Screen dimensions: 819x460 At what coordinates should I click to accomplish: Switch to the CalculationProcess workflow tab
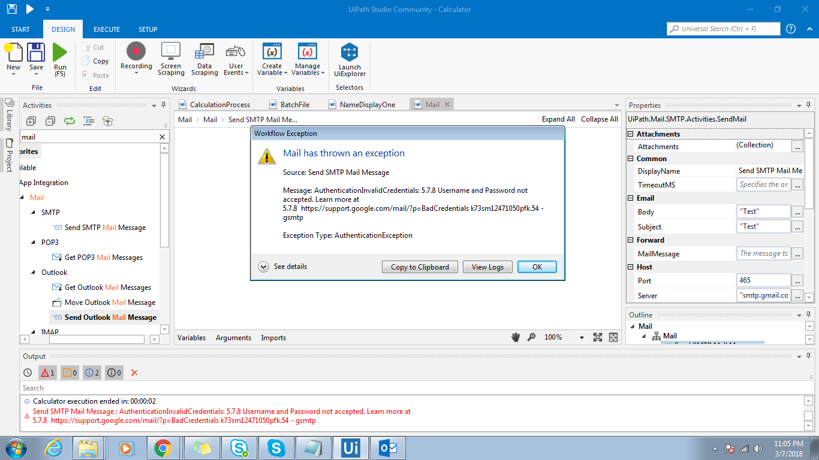pyautogui.click(x=215, y=104)
